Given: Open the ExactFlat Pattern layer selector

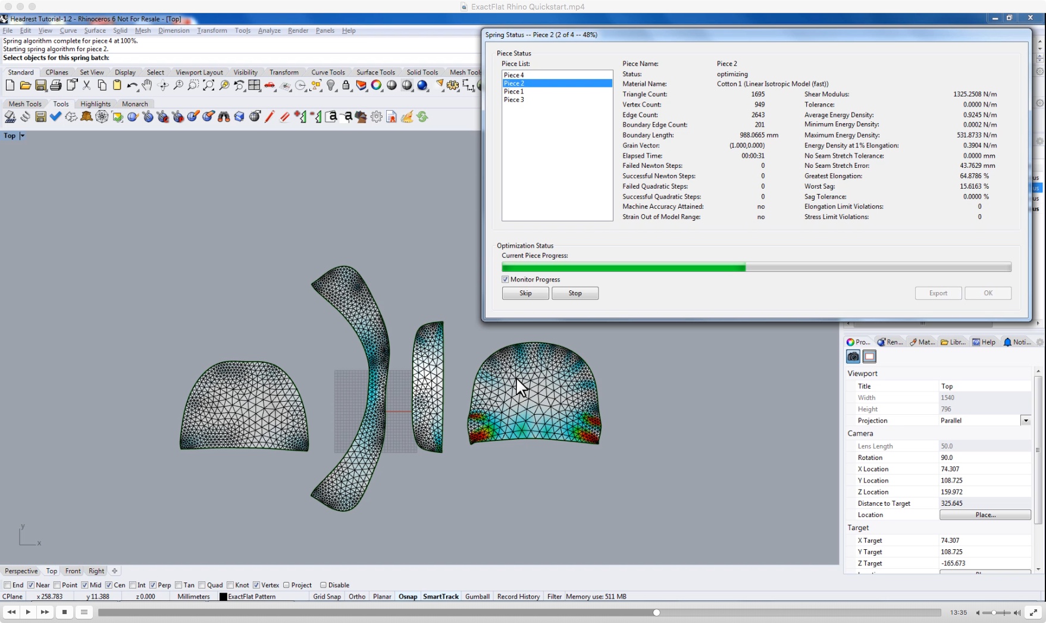Looking at the screenshot, I should tap(248, 596).
